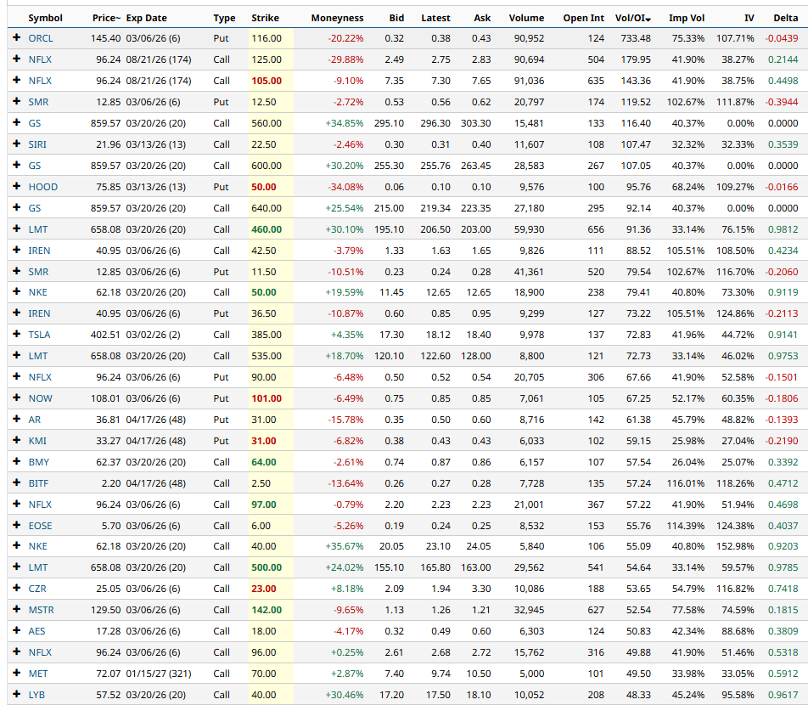This screenshot has height=705, width=808.
Task: Expand the AES call row
Action: click(16, 631)
